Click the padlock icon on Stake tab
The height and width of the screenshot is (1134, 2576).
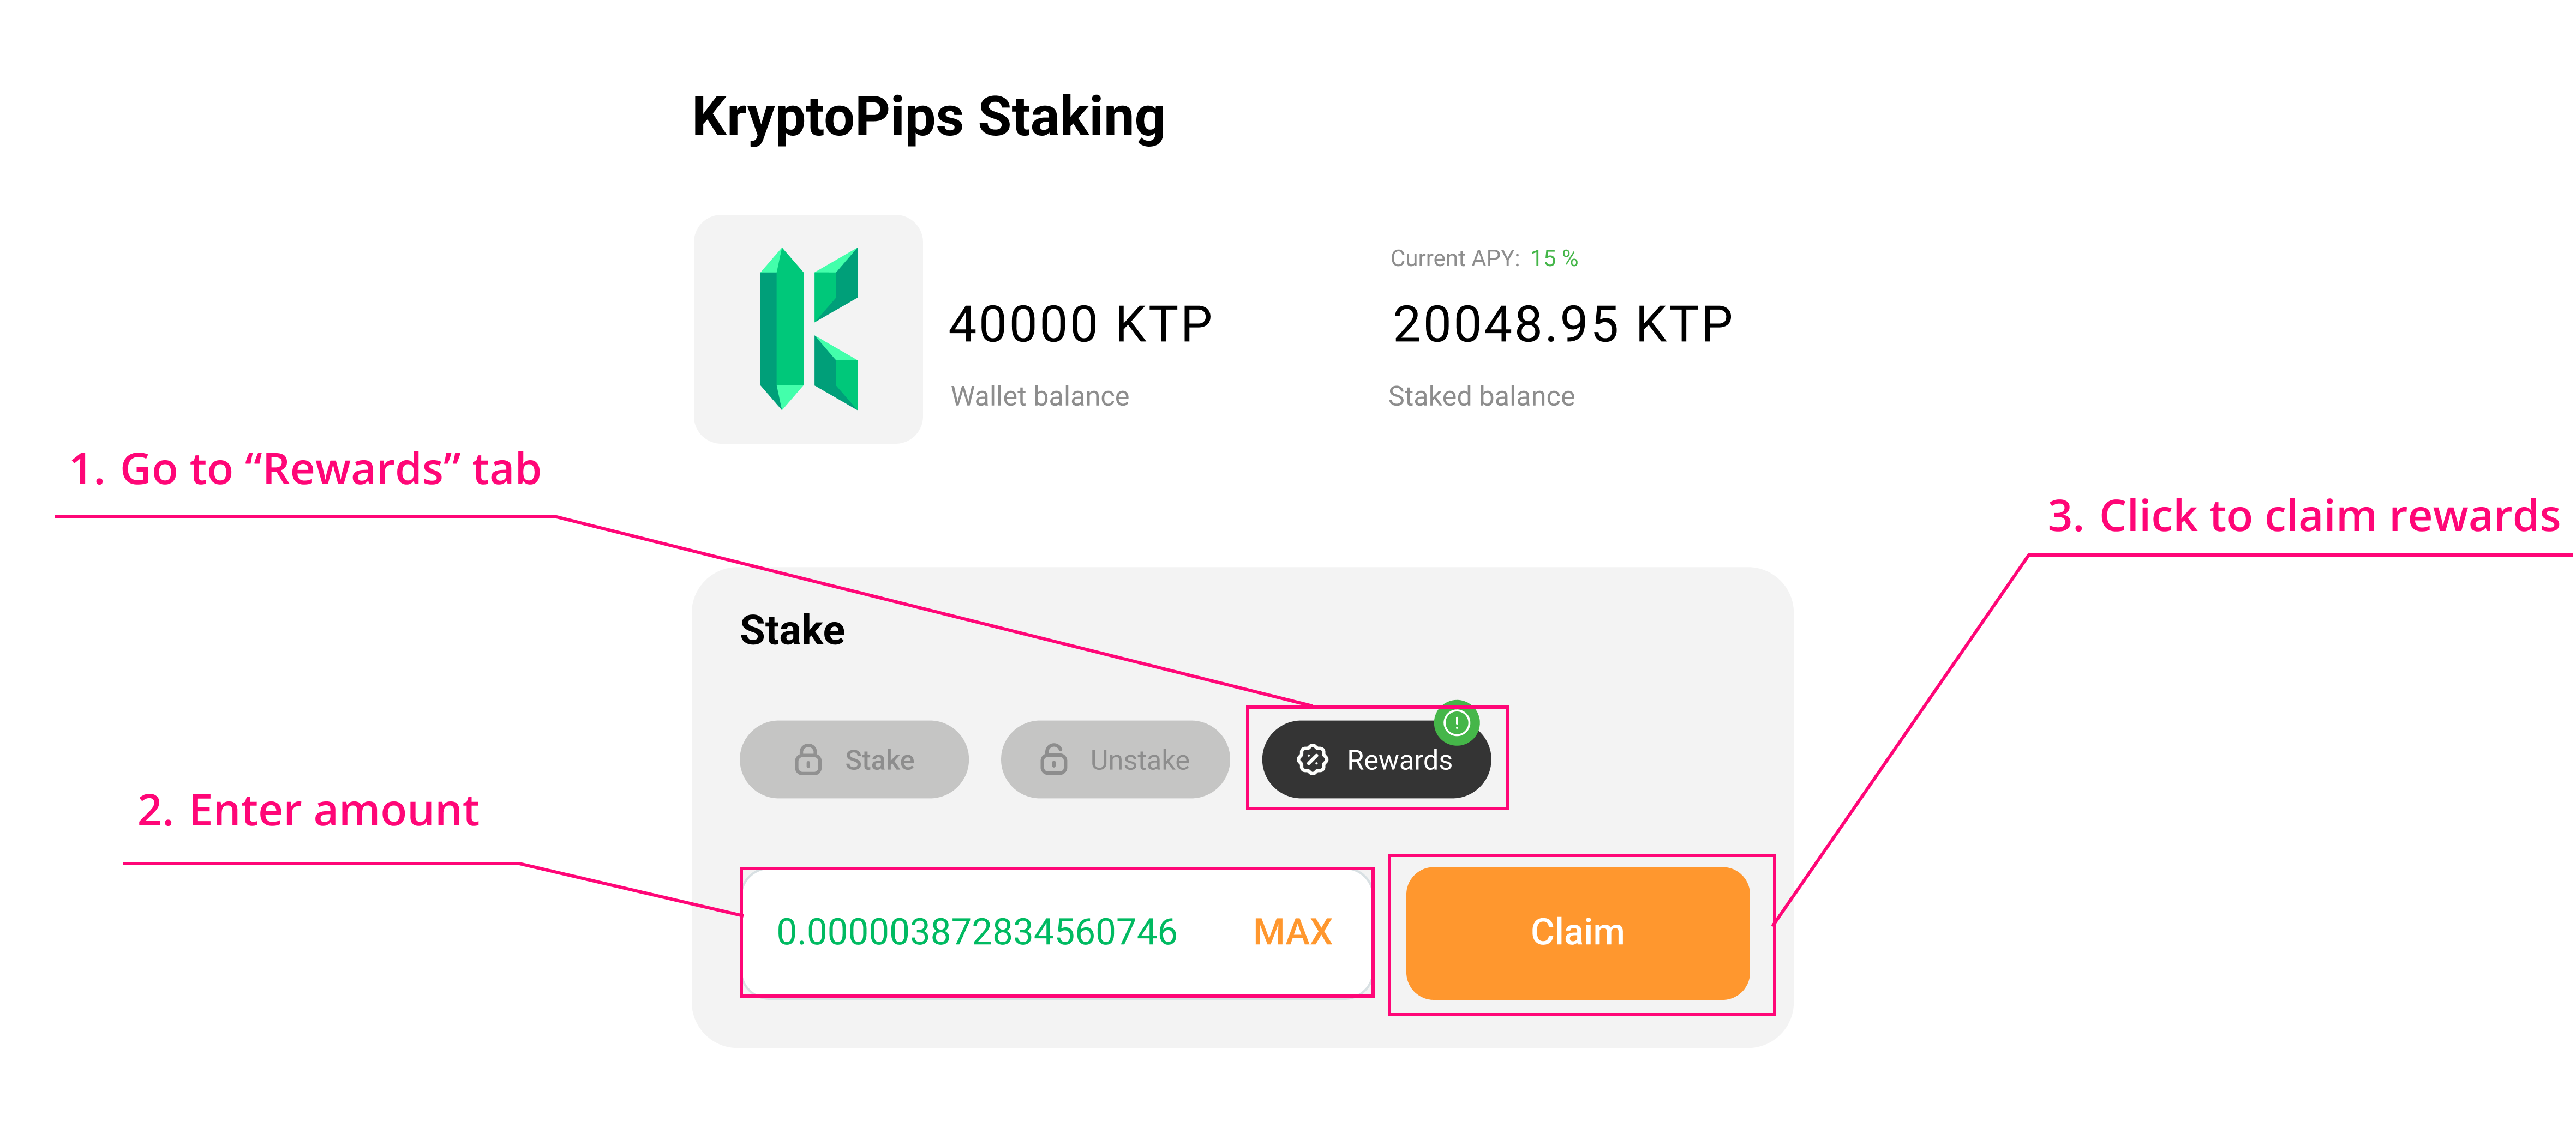coord(808,759)
